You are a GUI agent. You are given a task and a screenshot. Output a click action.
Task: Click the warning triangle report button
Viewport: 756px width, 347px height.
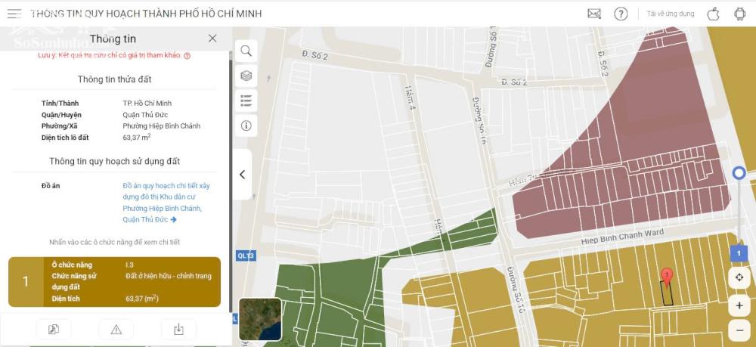point(116,329)
